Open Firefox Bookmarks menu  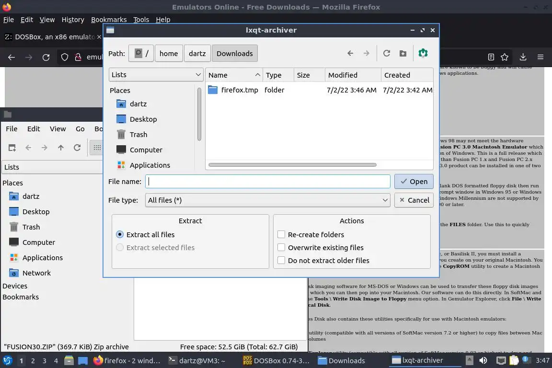point(109,20)
